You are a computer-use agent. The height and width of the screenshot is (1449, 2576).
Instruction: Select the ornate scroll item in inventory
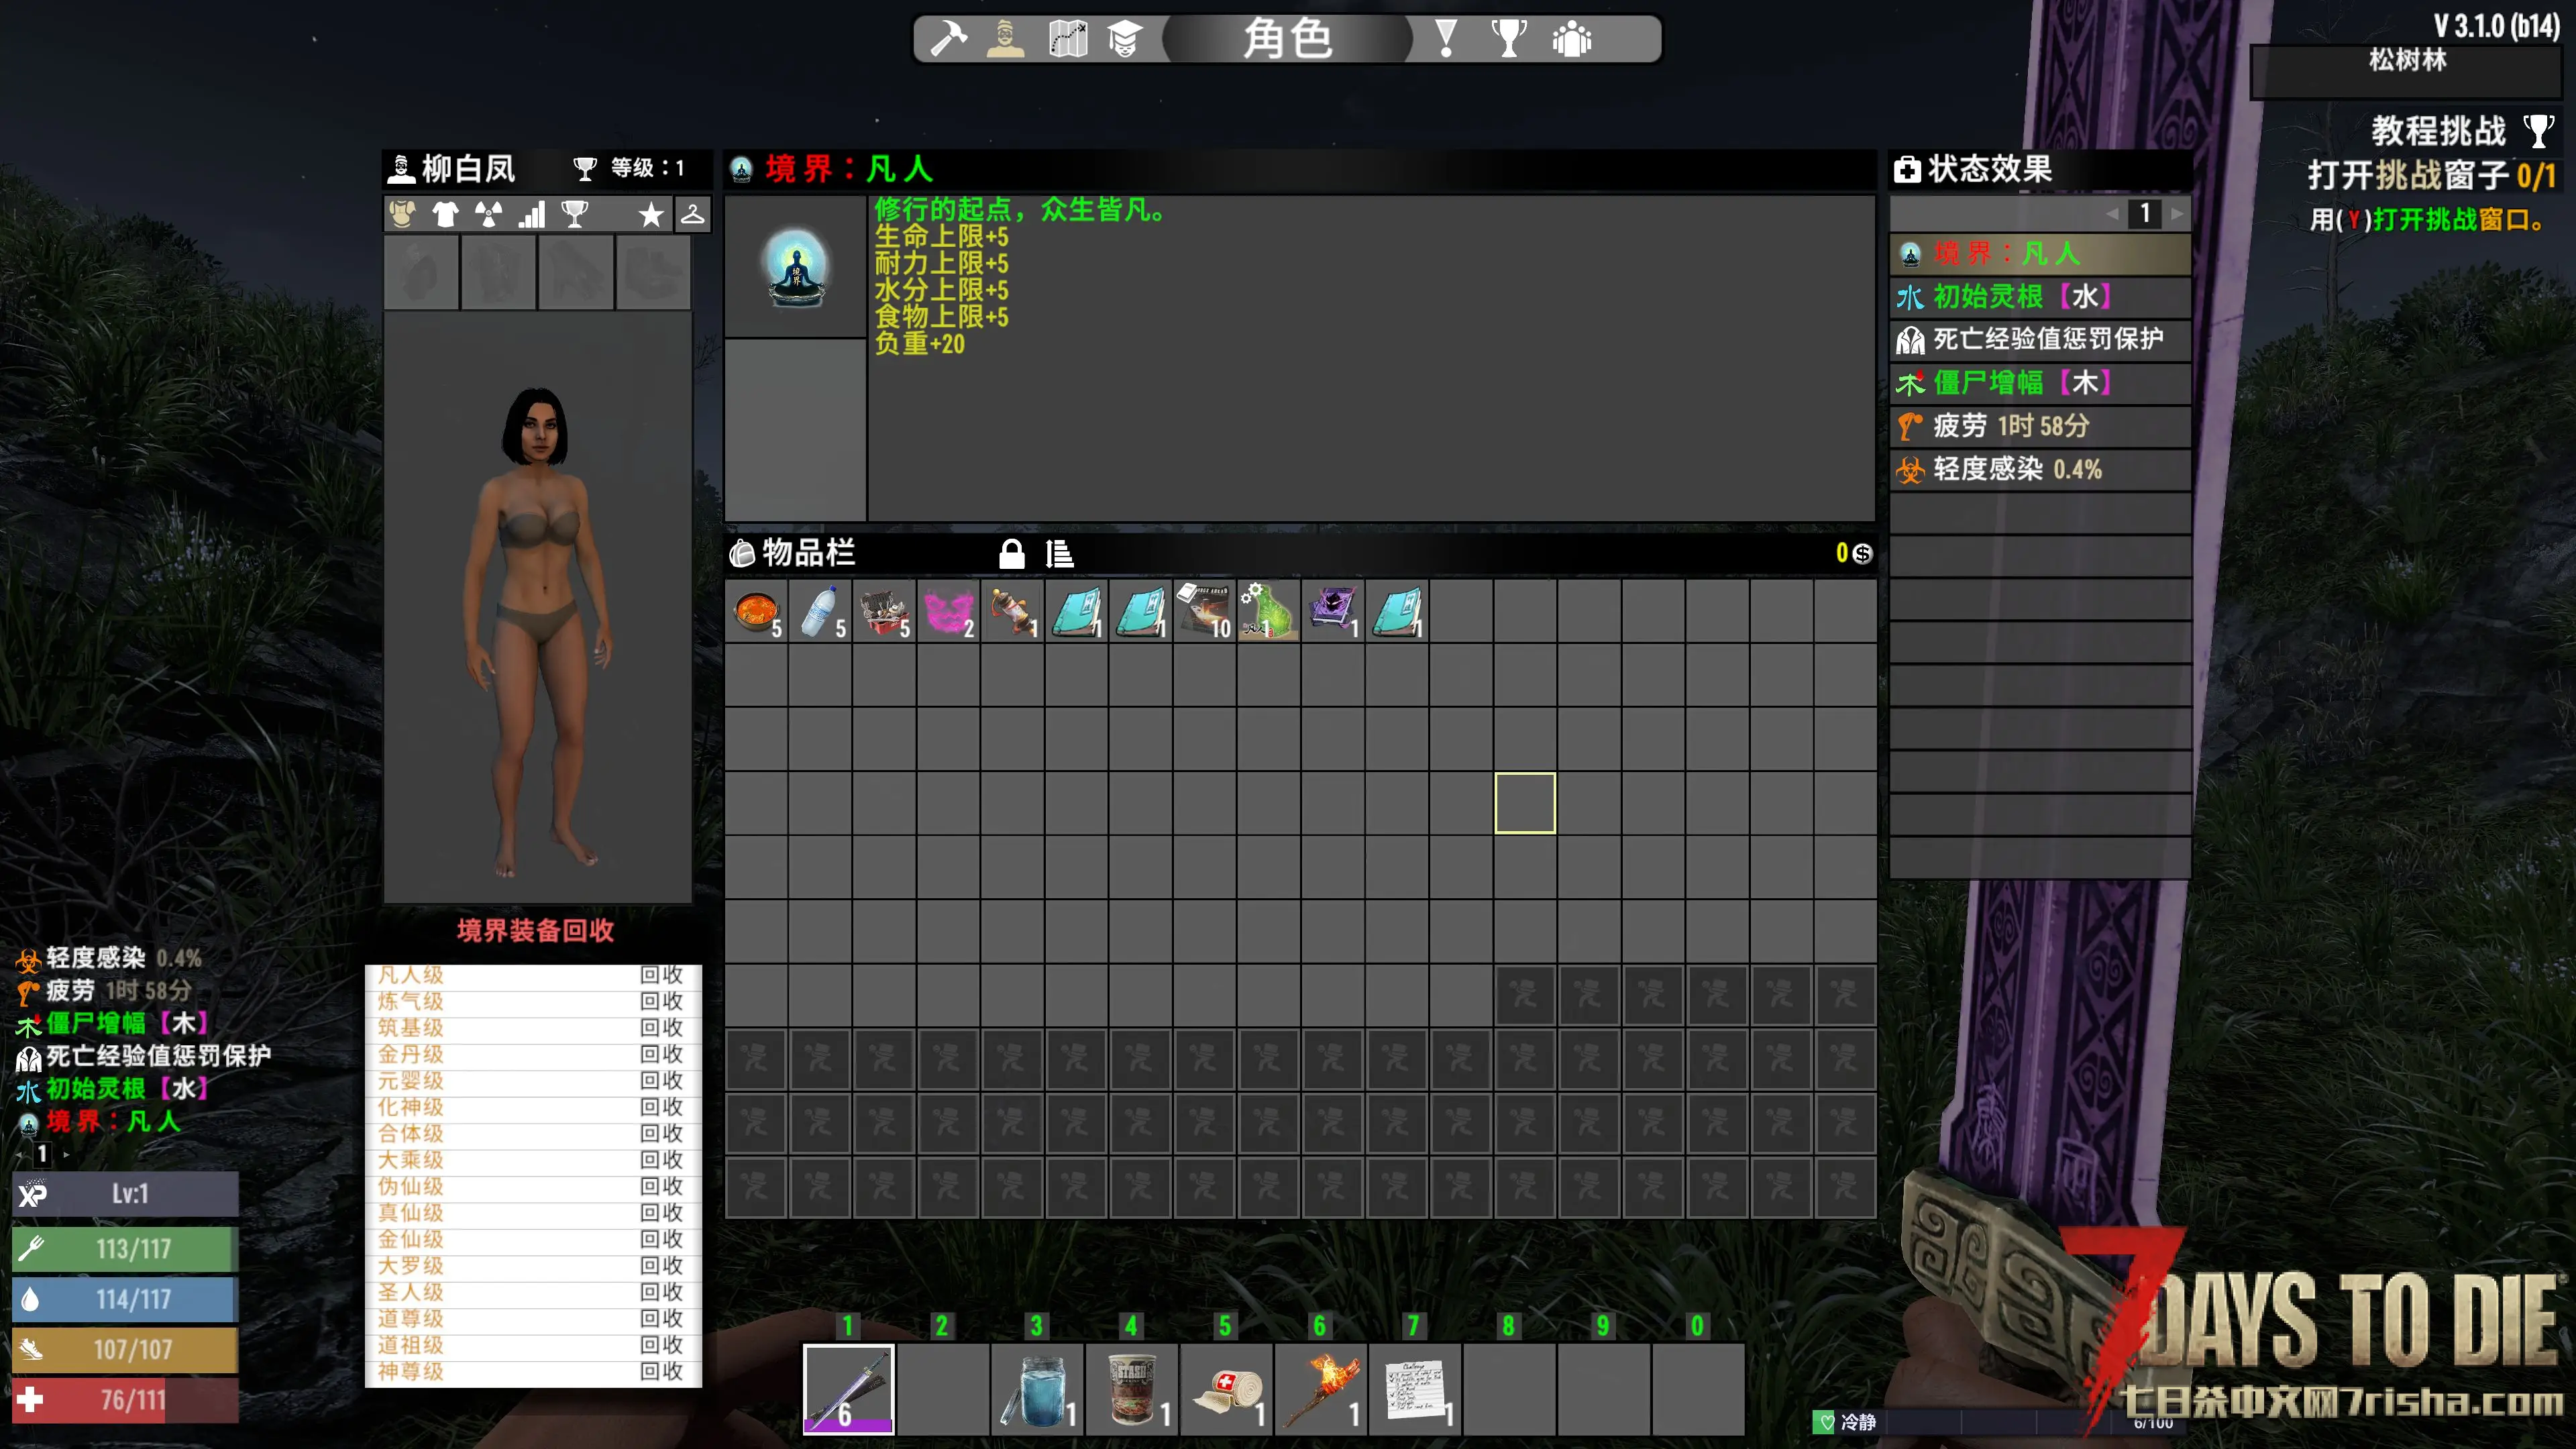pyautogui.click(x=1013, y=611)
